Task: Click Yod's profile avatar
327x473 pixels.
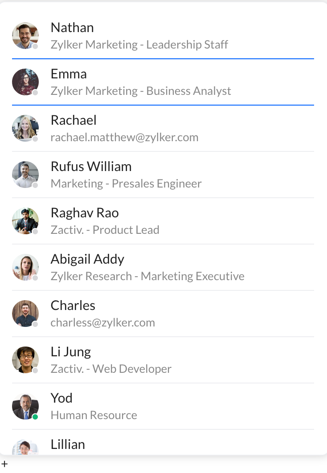Action: click(x=25, y=406)
